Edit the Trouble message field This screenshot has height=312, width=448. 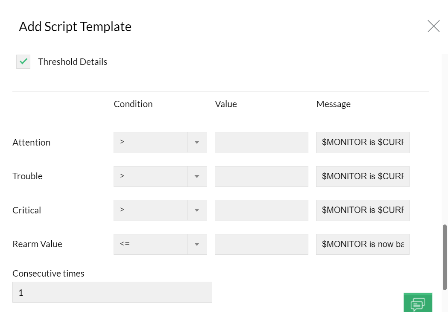(363, 176)
